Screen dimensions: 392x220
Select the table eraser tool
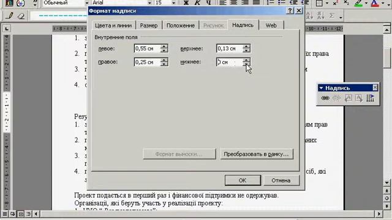21,16
